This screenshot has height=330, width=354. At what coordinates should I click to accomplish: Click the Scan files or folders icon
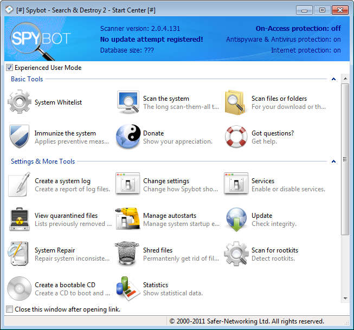click(235, 102)
